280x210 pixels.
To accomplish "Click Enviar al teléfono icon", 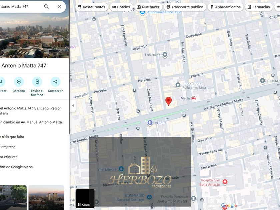I will (37, 82).
